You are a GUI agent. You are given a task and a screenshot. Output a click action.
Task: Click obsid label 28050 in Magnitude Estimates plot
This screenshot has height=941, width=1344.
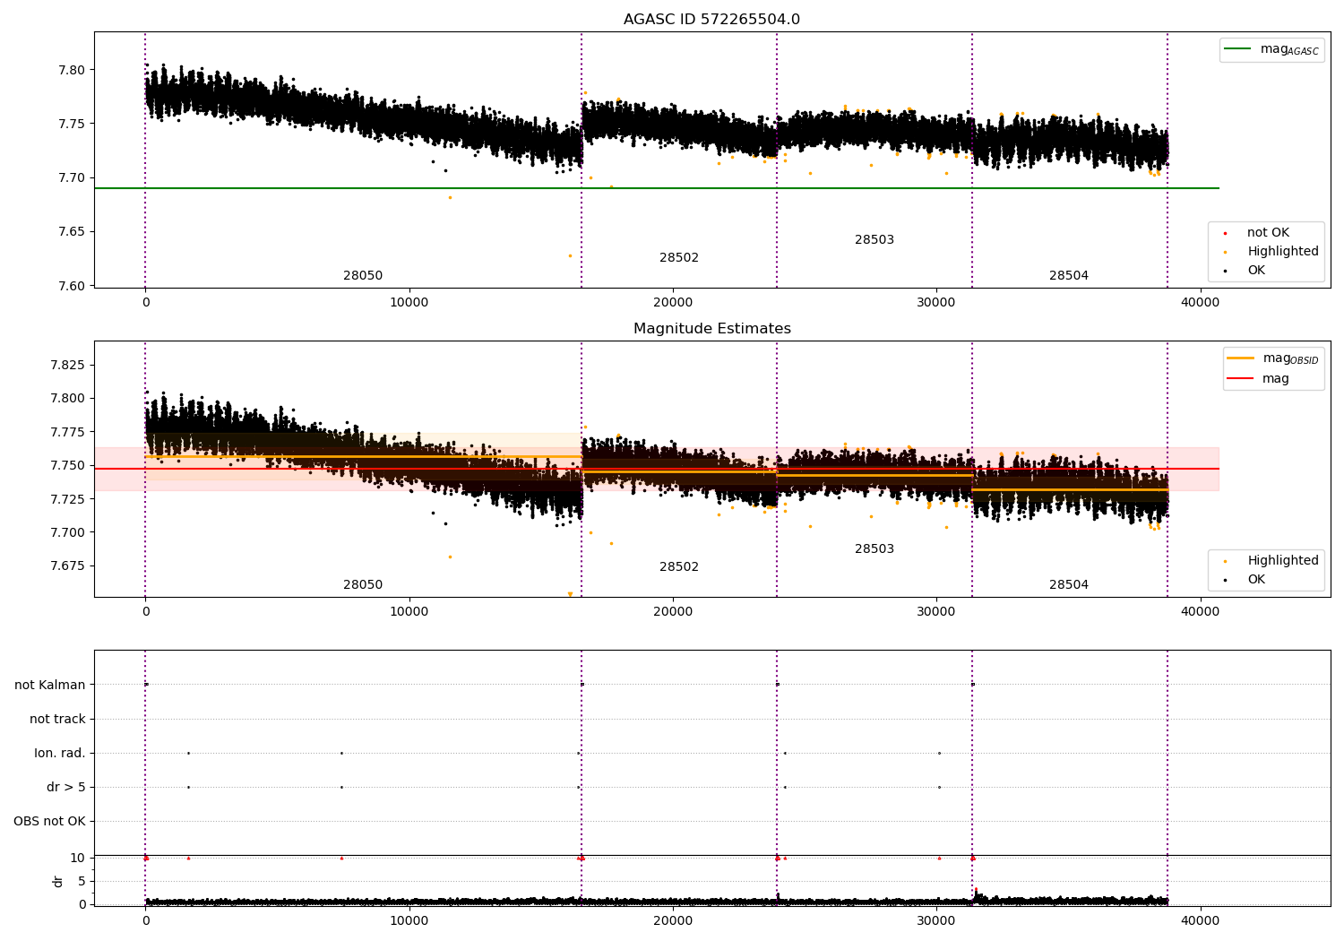pyautogui.click(x=363, y=585)
